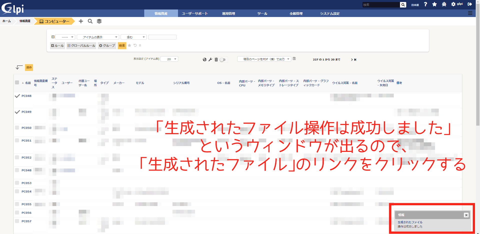Expand the PDF export format dropdown
The width and height of the screenshot is (480, 234).
point(264,59)
